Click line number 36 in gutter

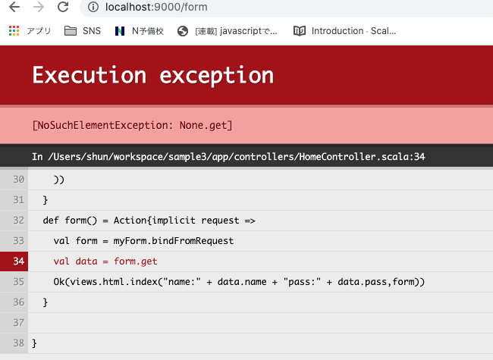click(18, 302)
